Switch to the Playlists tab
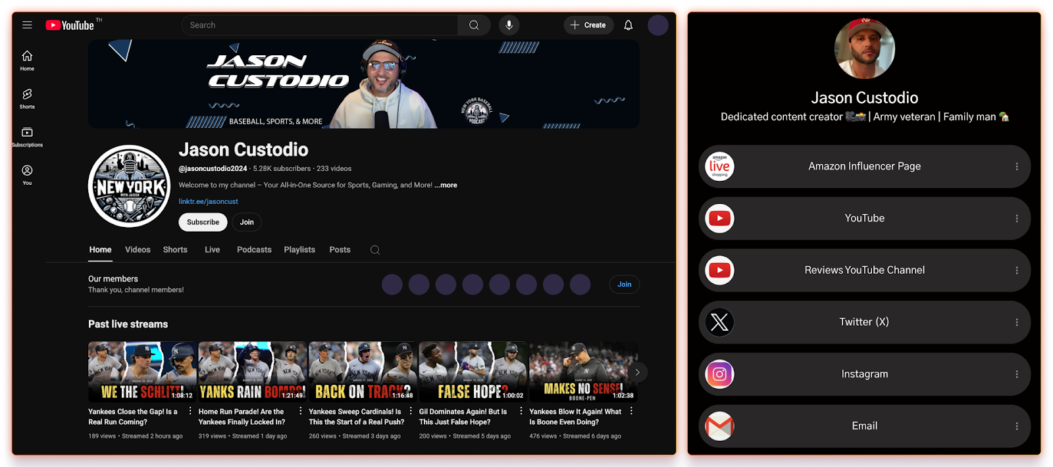Screen dimensions: 1053x467 click(x=299, y=250)
